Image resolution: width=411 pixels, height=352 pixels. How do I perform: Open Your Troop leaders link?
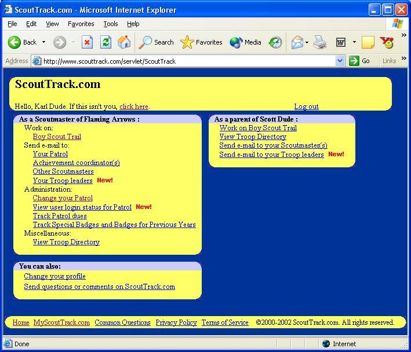pos(63,181)
